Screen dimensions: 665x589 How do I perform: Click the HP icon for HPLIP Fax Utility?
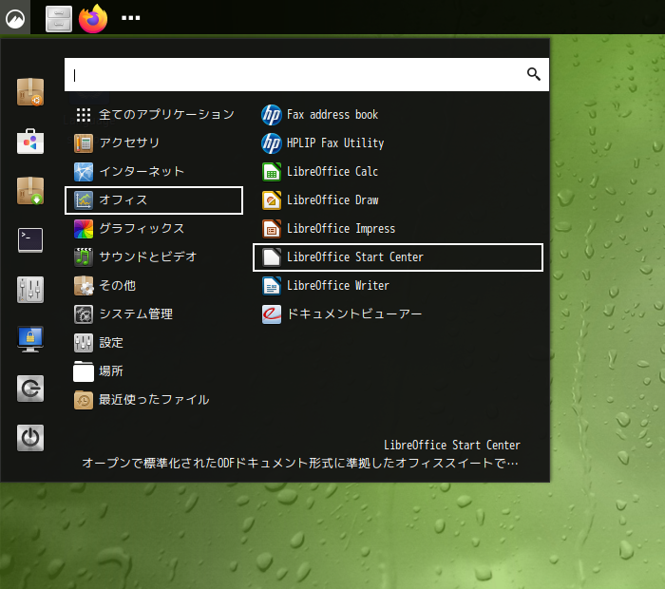point(272,143)
